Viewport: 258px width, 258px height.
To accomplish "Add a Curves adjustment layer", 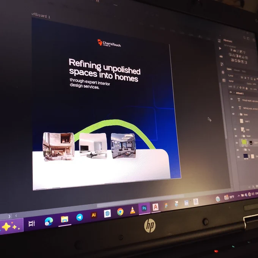I will tap(238, 51).
